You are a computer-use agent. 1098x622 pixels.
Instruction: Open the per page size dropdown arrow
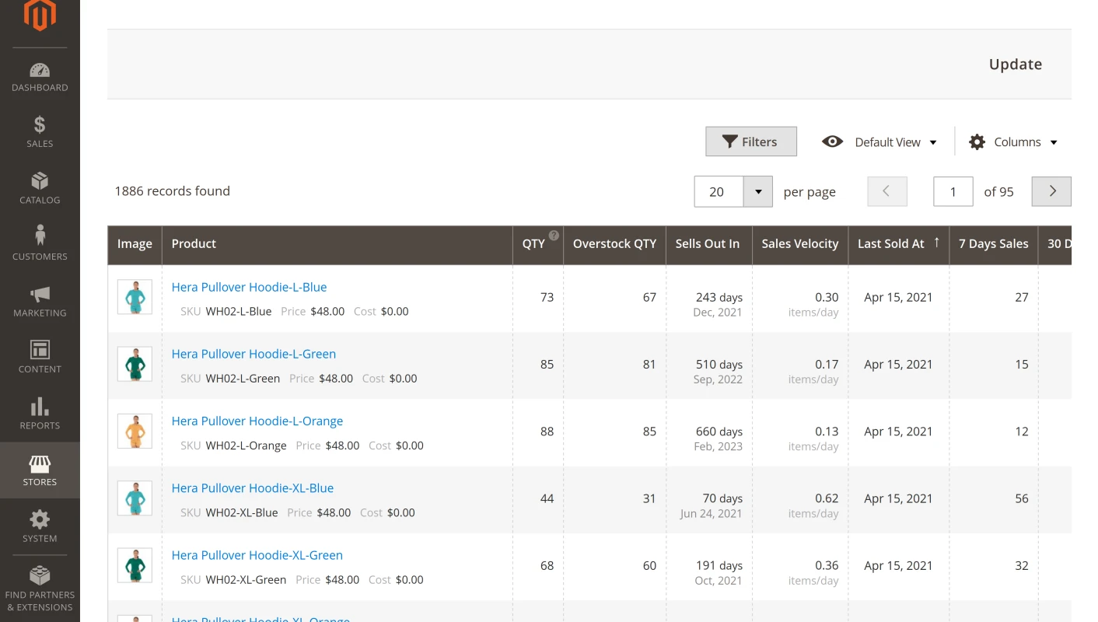pyautogui.click(x=757, y=192)
